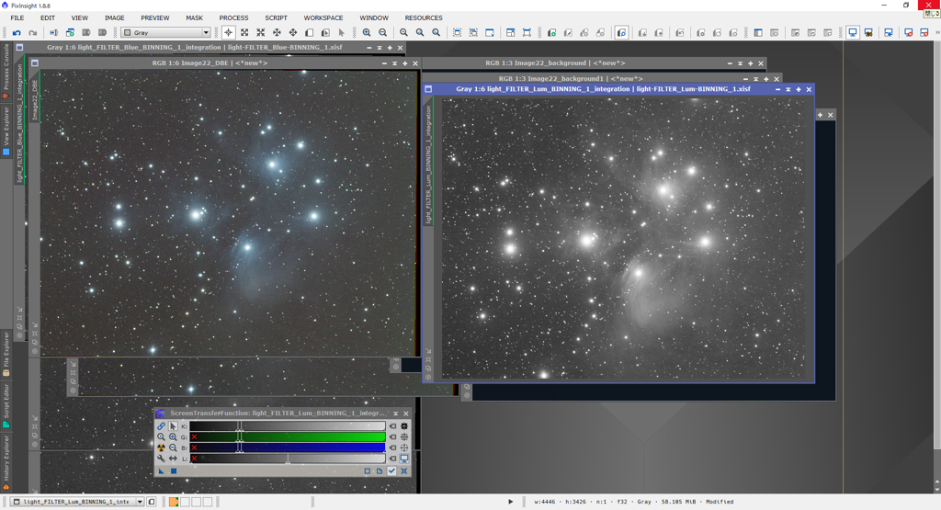941x510 pixels.
Task: Click the STF wrench options icon
Action: 161,459
